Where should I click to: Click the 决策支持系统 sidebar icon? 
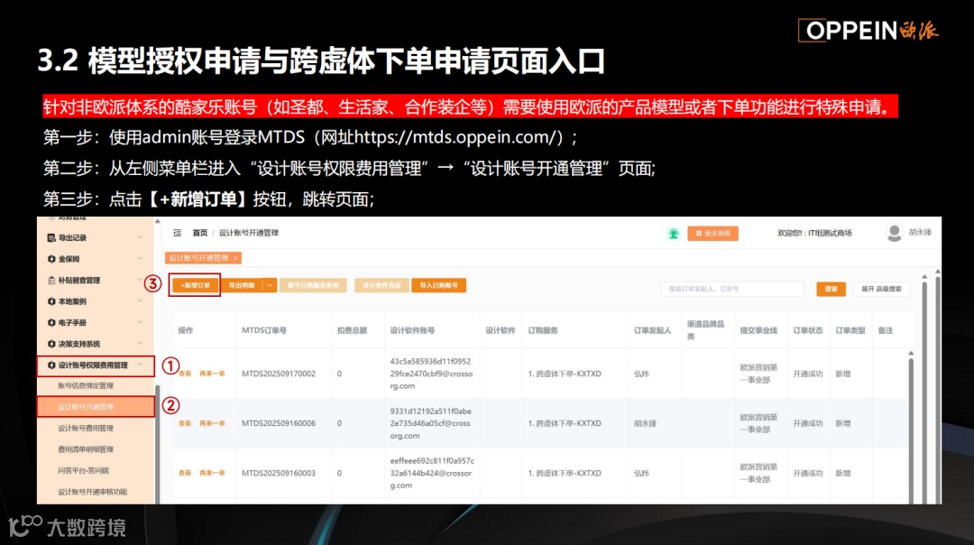(51, 344)
